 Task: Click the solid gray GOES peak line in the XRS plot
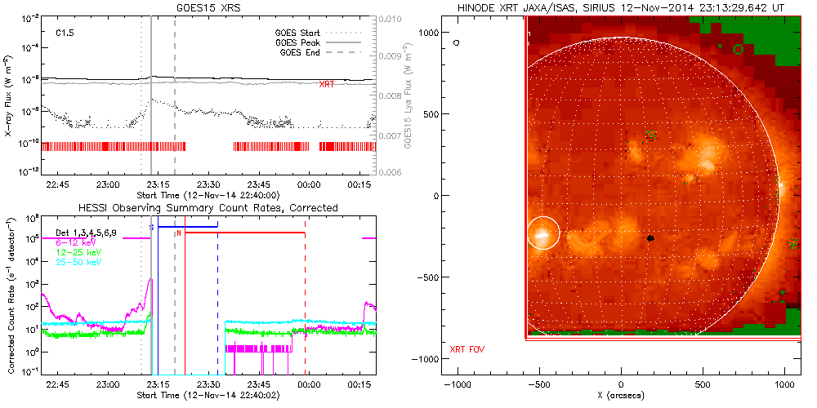pyautogui.click(x=151, y=122)
